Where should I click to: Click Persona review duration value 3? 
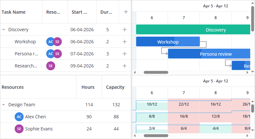107,54
